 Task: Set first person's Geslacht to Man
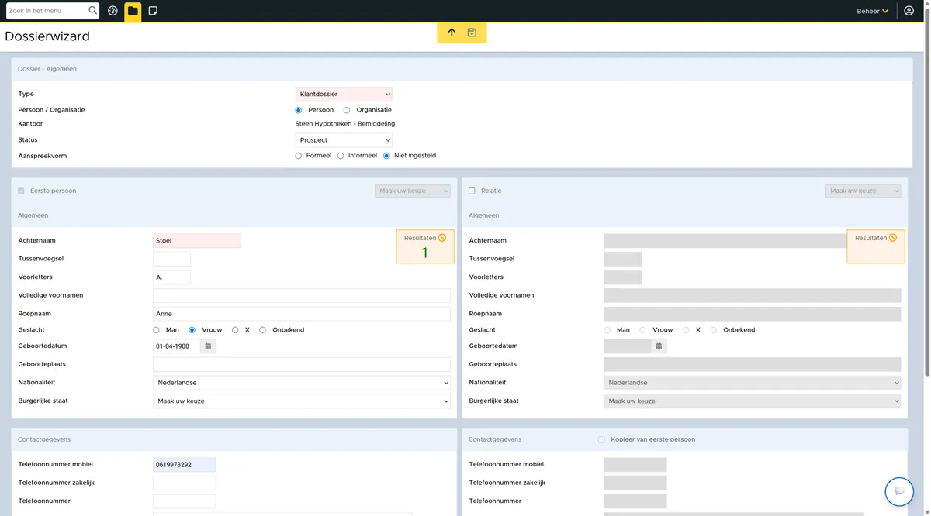point(156,330)
